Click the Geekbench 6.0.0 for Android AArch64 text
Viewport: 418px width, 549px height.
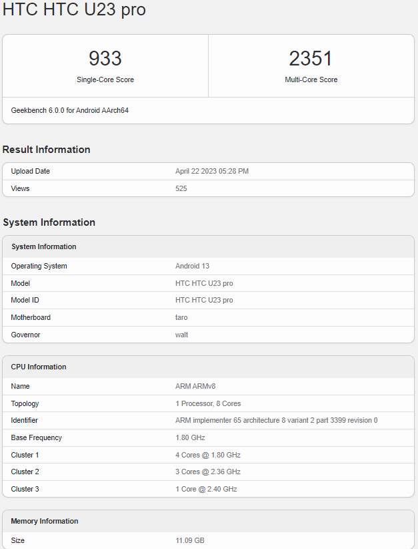click(70, 110)
